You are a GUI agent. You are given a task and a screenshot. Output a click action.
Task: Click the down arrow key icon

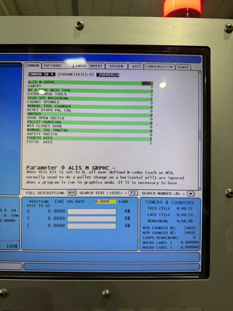(x=191, y=193)
